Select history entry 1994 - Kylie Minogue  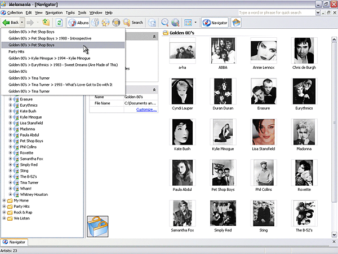click(63, 58)
